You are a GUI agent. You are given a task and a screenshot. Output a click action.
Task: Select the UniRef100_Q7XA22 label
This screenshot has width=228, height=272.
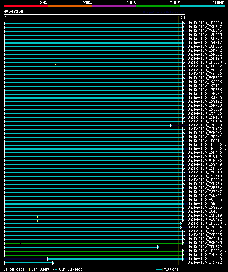[204, 263]
